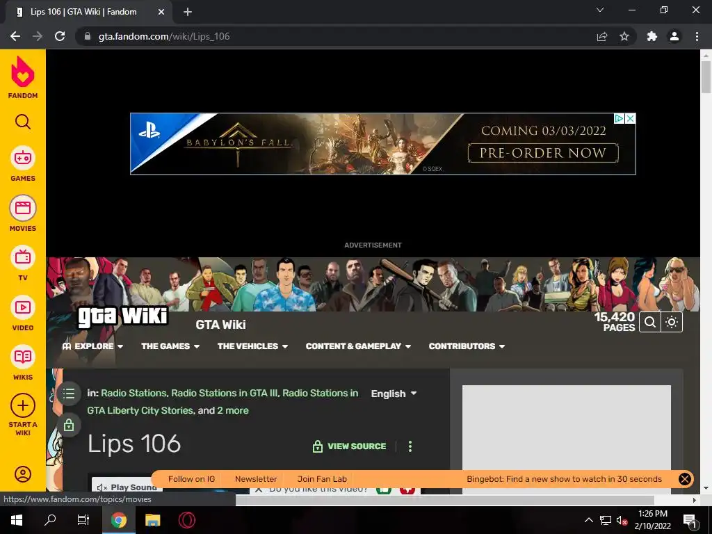Open File Explorer from taskbar
Screen dimensions: 712x534
click(x=152, y=520)
